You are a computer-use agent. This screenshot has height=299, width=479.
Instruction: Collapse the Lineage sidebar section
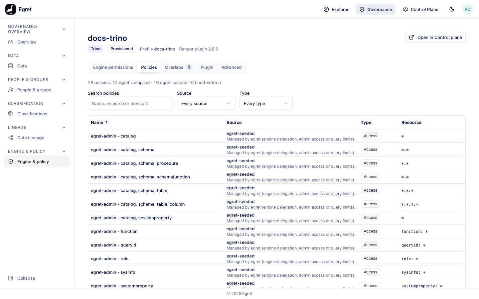[64, 128]
